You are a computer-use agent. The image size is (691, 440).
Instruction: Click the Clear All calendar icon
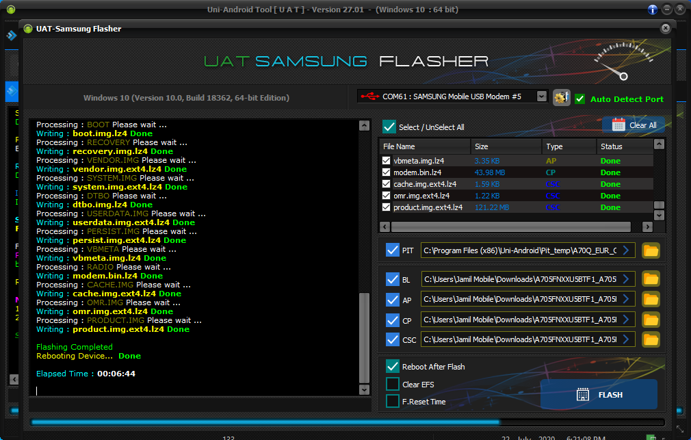[618, 125]
